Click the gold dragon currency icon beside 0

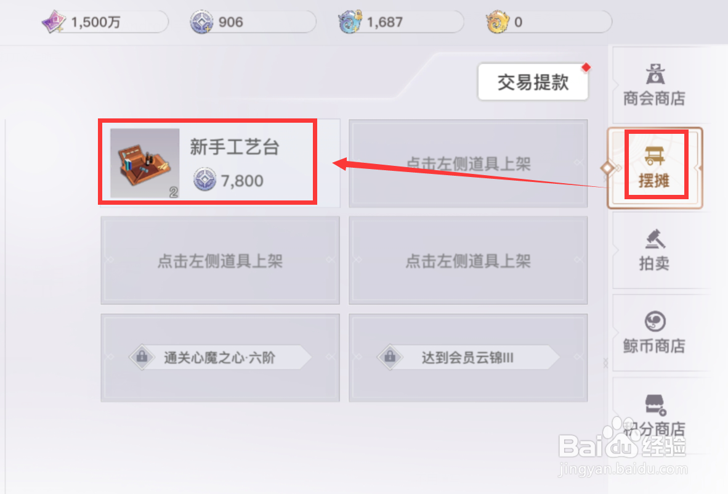click(x=497, y=22)
